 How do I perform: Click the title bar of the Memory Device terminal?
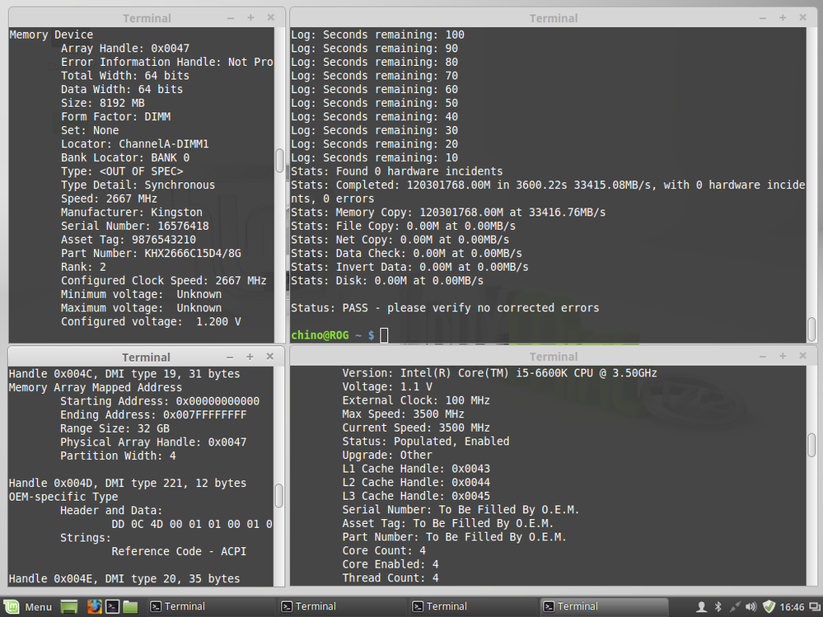[147, 18]
